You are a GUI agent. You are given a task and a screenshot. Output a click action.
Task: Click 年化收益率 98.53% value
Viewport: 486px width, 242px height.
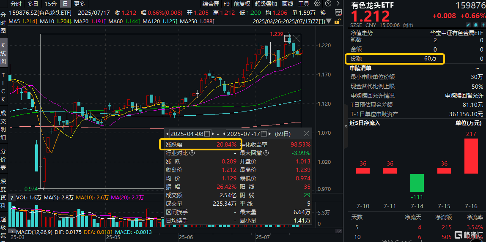click(x=300, y=144)
